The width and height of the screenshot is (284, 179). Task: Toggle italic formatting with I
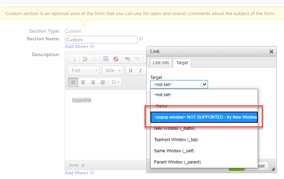(140, 71)
